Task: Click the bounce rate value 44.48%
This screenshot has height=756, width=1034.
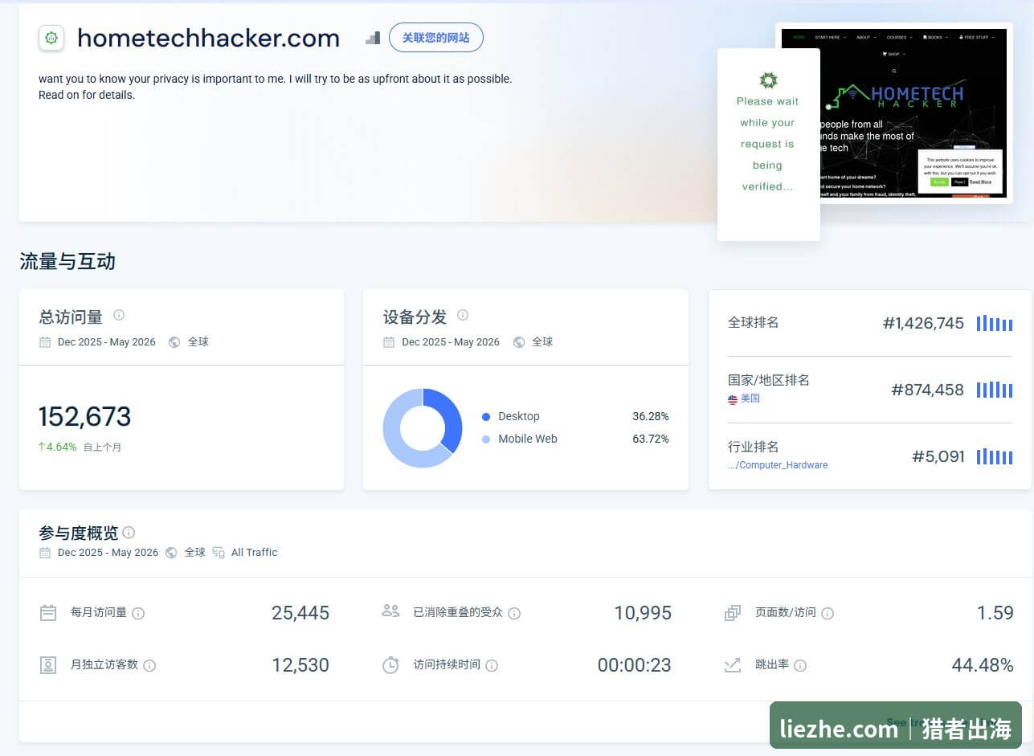Action: point(983,665)
